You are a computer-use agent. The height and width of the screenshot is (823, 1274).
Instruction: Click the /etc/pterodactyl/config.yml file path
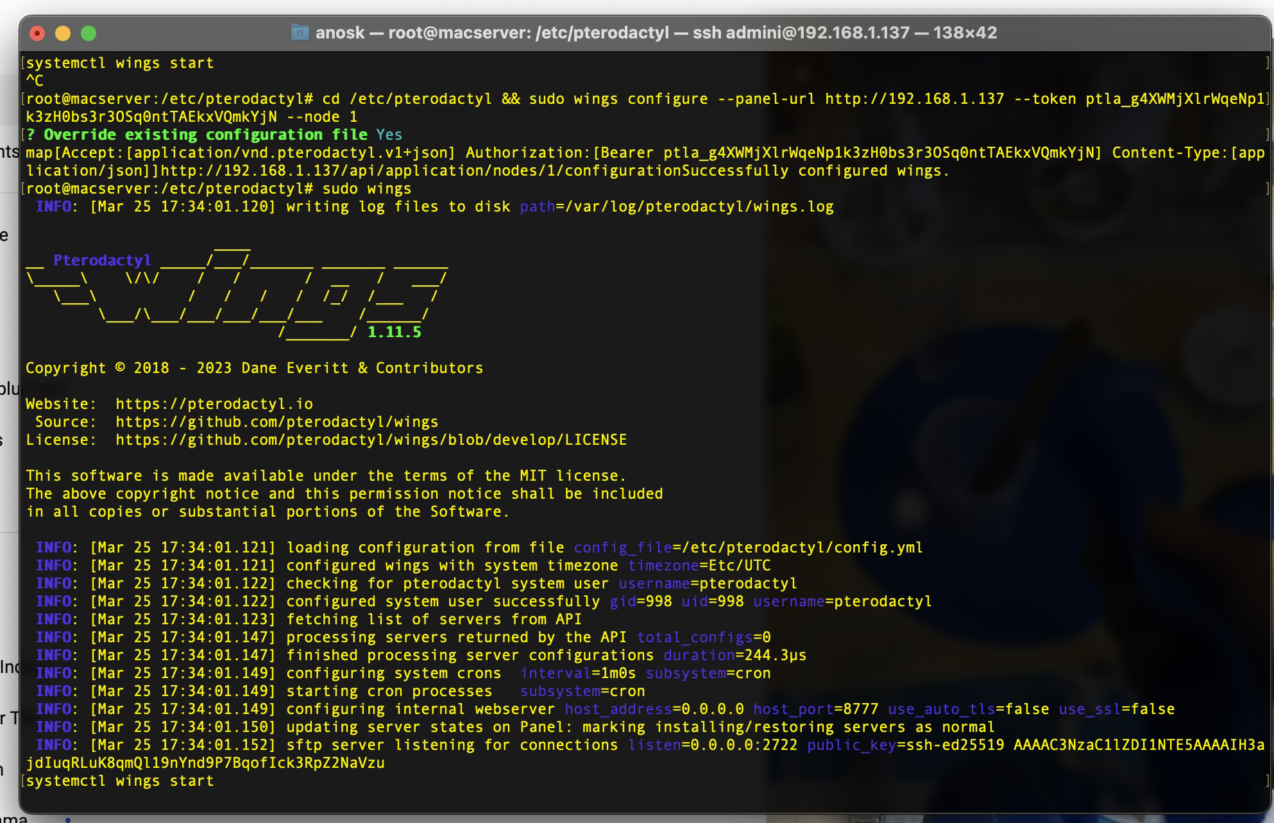pyautogui.click(x=802, y=547)
